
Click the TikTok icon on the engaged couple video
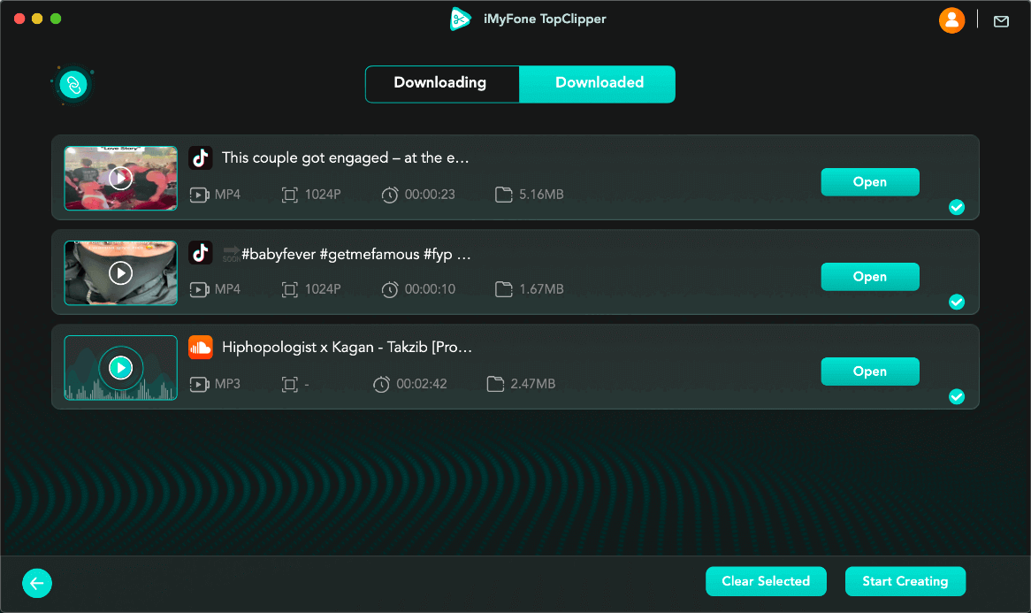[201, 158]
